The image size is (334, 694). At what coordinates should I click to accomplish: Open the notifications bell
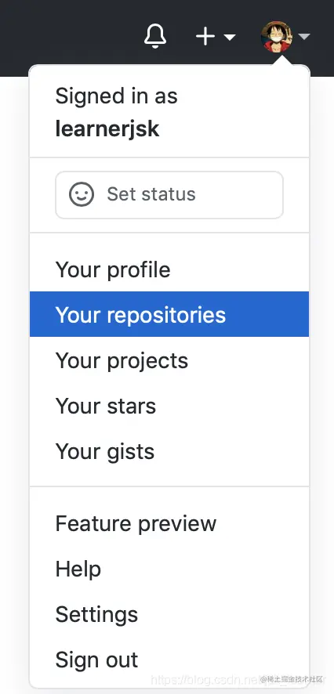tap(155, 36)
